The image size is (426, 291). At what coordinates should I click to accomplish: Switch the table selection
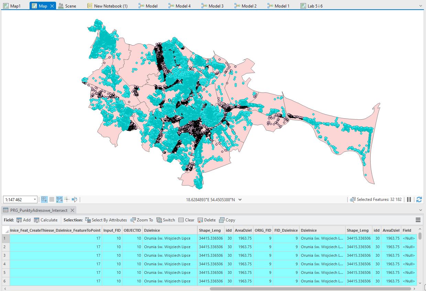pos(165,220)
